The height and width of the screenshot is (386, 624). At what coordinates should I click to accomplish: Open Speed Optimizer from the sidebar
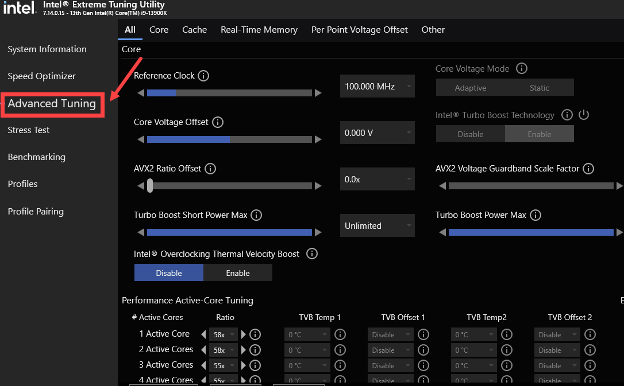click(41, 76)
